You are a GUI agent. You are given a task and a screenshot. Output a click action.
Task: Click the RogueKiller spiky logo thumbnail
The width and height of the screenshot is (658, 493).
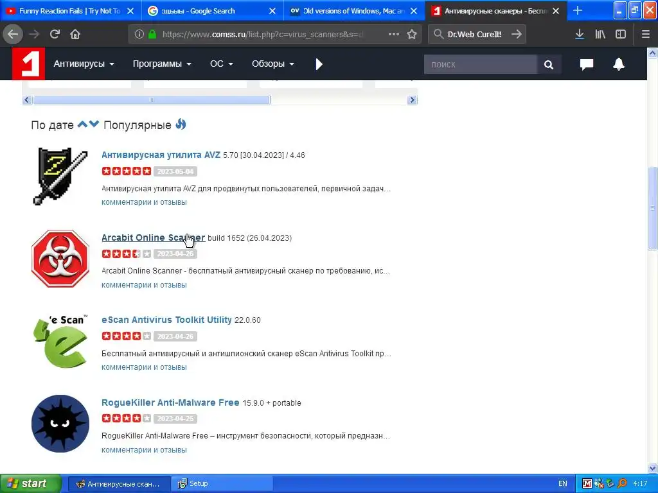(60, 424)
